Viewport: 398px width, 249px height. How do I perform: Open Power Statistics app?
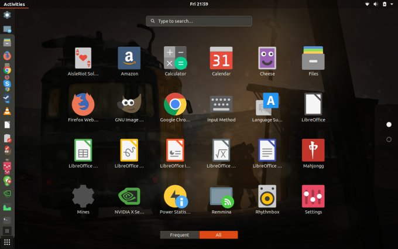click(176, 196)
